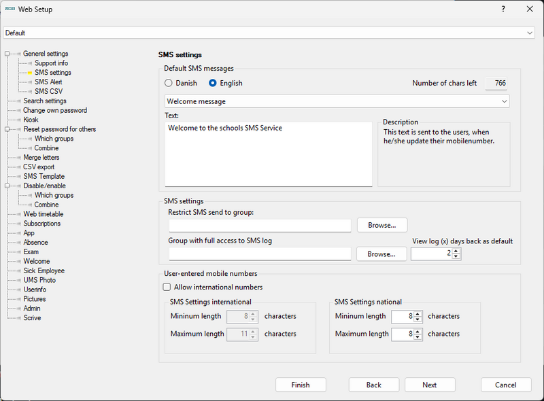Enable Allow international numbers

(x=167, y=287)
